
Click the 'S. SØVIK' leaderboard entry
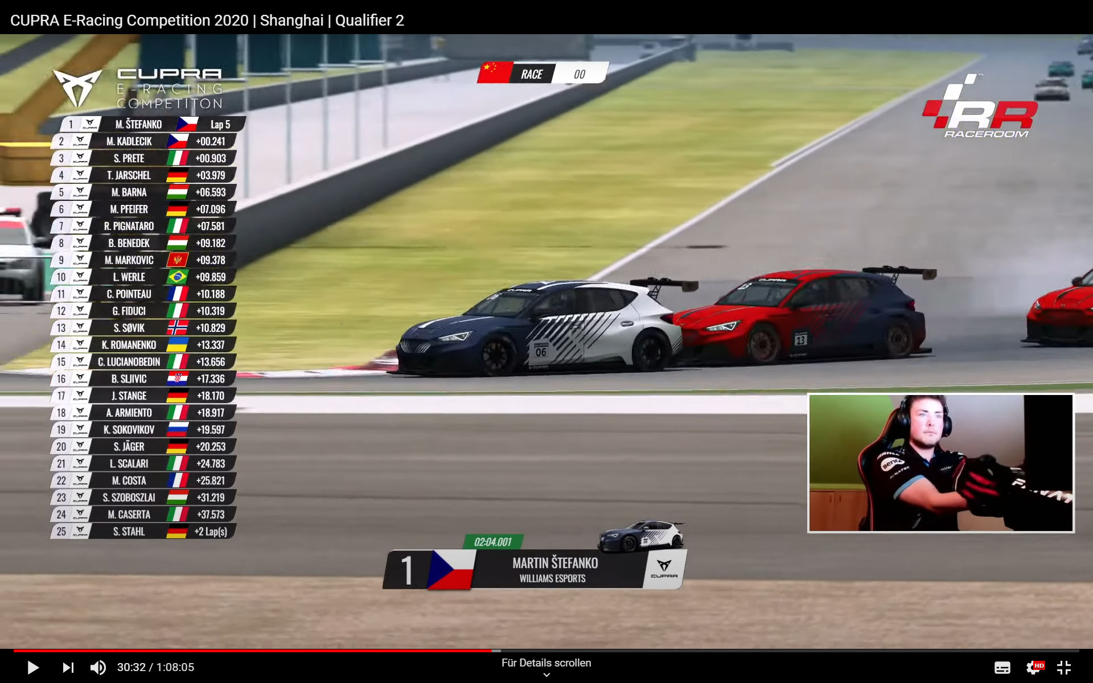pyautogui.click(x=143, y=328)
